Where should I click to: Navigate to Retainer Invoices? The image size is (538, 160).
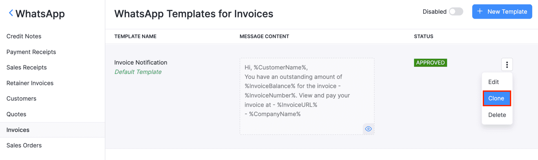point(30,83)
